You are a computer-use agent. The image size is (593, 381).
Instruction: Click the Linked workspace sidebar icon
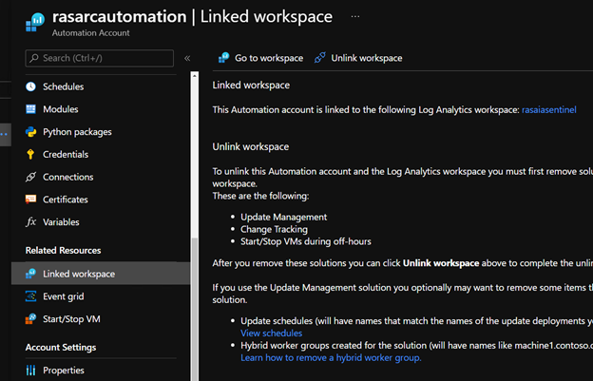click(30, 274)
